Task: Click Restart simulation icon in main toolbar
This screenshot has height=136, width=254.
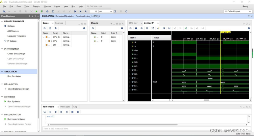Action: tap(75, 11)
